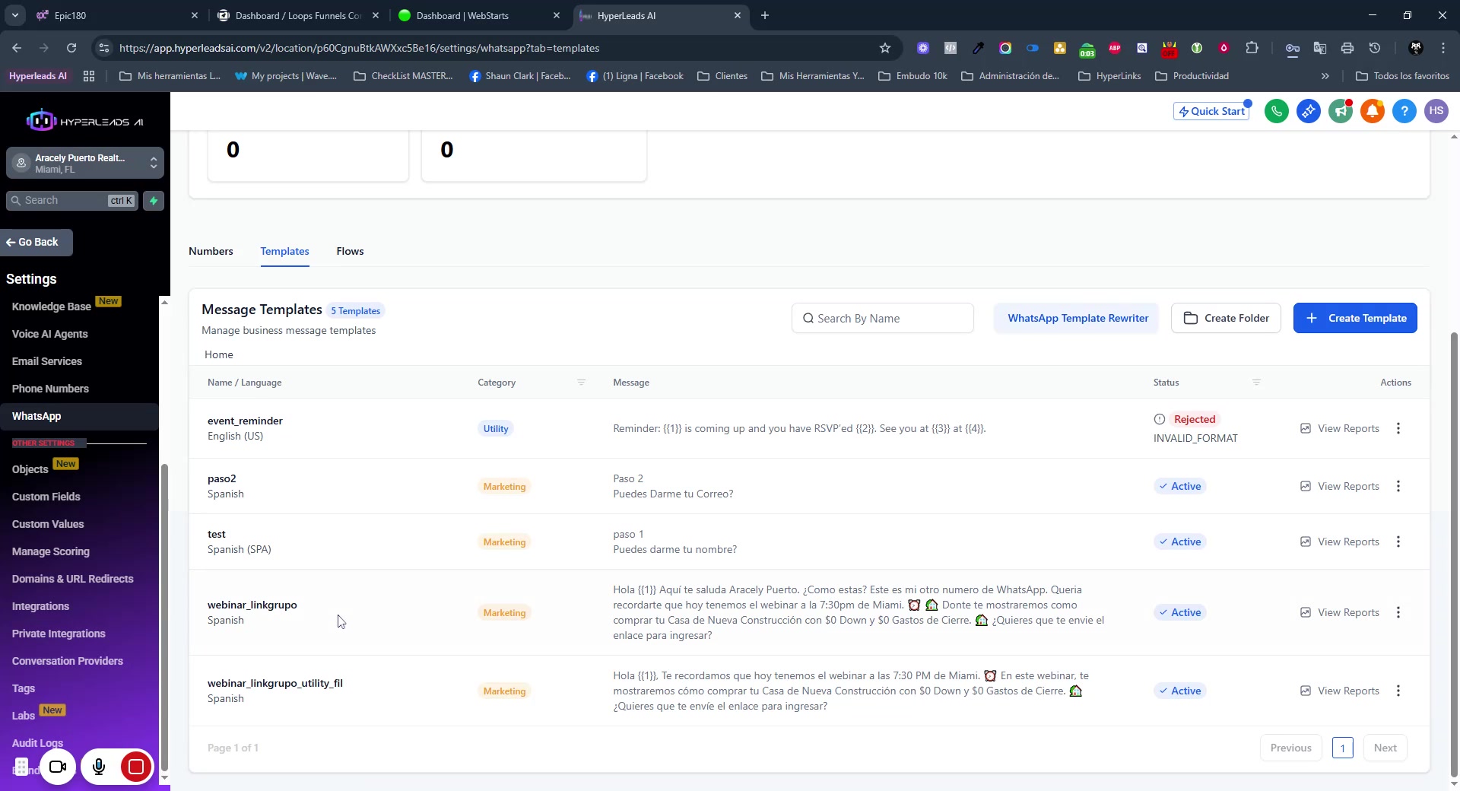1460x791 pixels.
Task: Switch to the Dashboard WebStarts browser tab
Action: (479, 15)
